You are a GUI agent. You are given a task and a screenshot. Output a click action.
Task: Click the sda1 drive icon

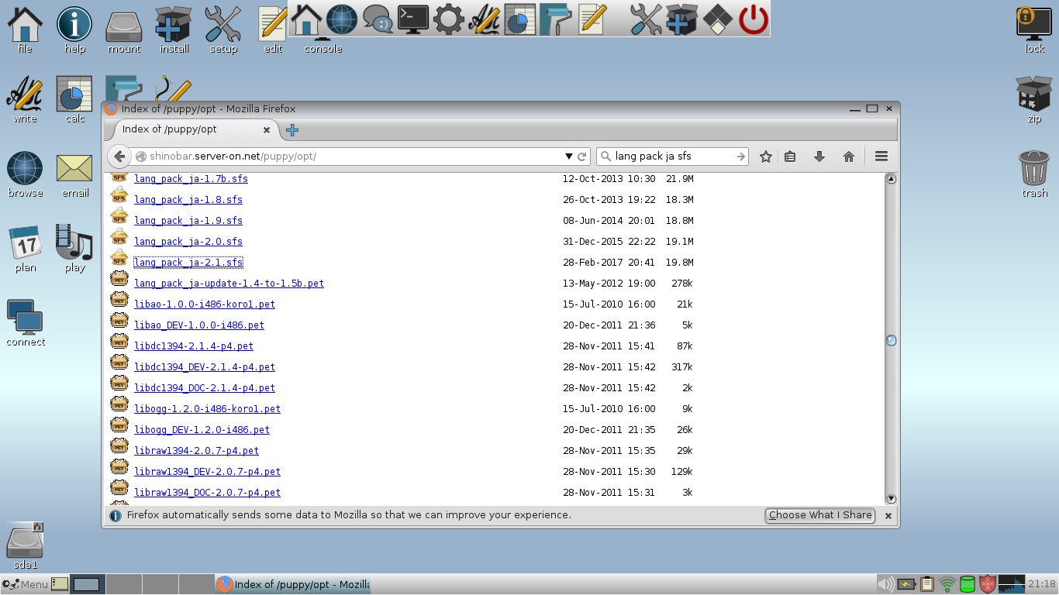pyautogui.click(x=25, y=545)
